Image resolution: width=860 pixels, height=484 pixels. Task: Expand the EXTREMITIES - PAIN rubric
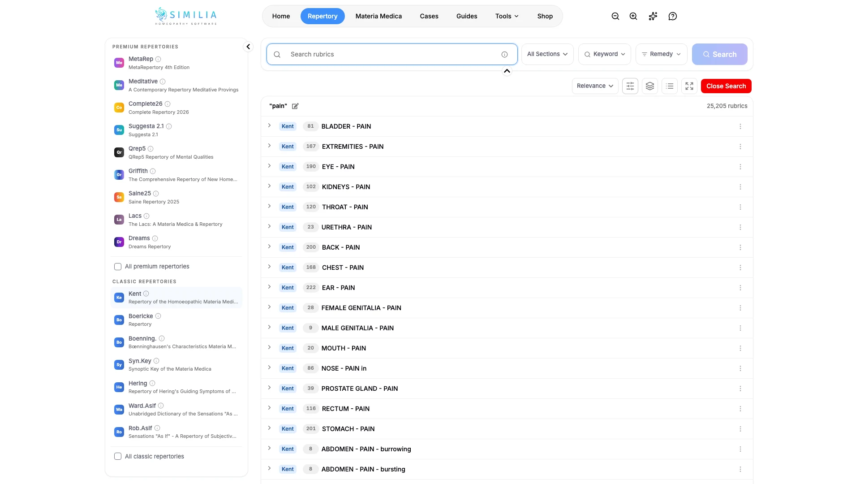(269, 146)
